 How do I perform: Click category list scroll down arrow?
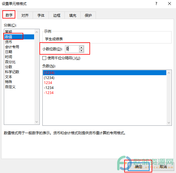tap(36, 122)
